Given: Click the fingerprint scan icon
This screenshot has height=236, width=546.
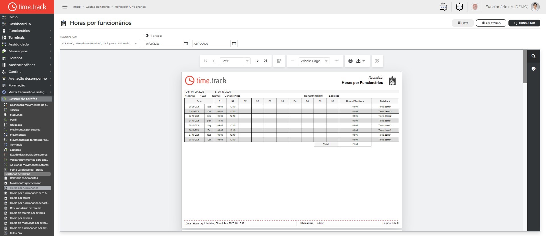Looking at the screenshot, I should 475,7.
